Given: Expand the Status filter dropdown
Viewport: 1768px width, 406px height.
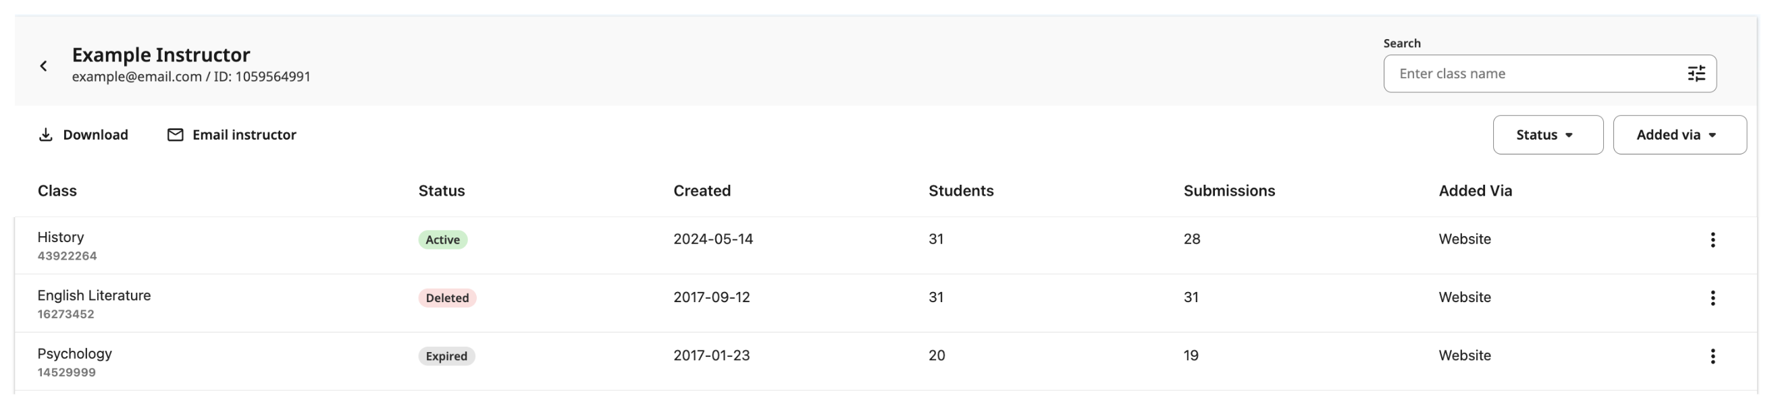Looking at the screenshot, I should pyautogui.click(x=1548, y=134).
